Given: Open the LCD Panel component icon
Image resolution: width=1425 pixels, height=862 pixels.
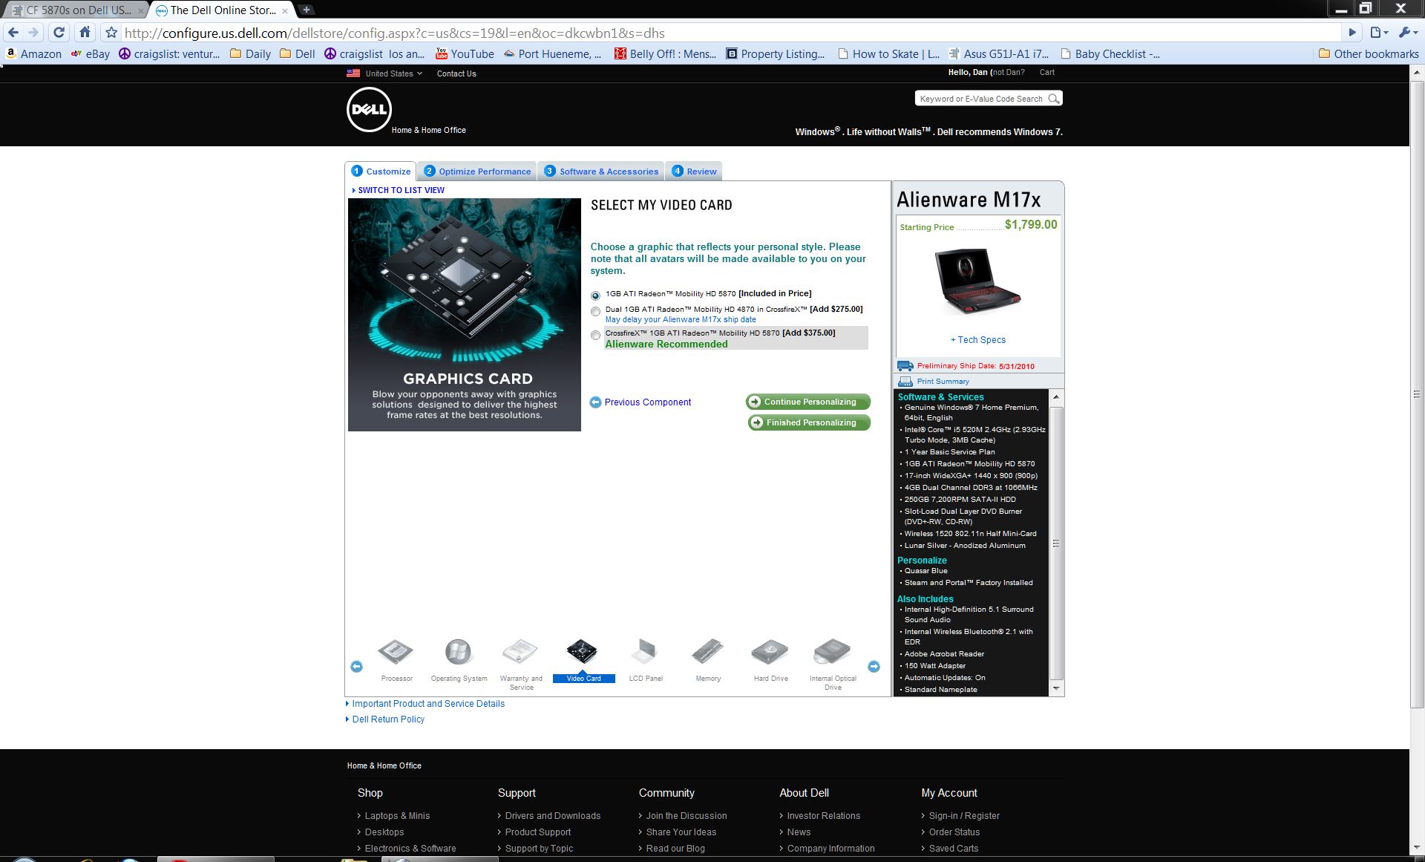Looking at the screenshot, I should (645, 653).
